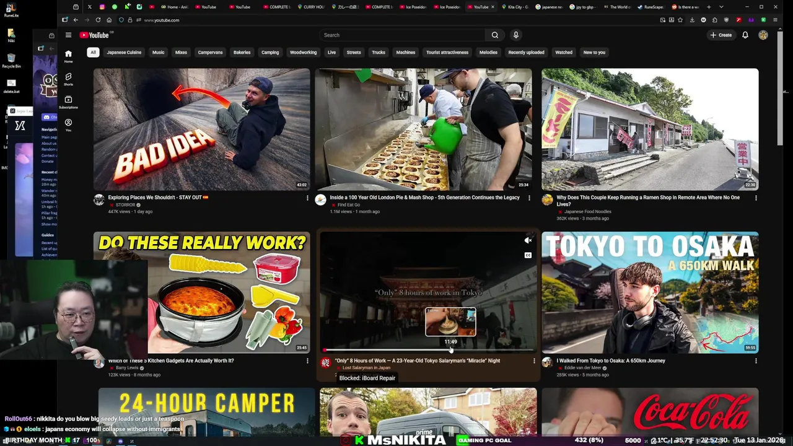The image size is (793, 446).
Task: Open the browser tab list dropdown
Action: click(x=721, y=7)
